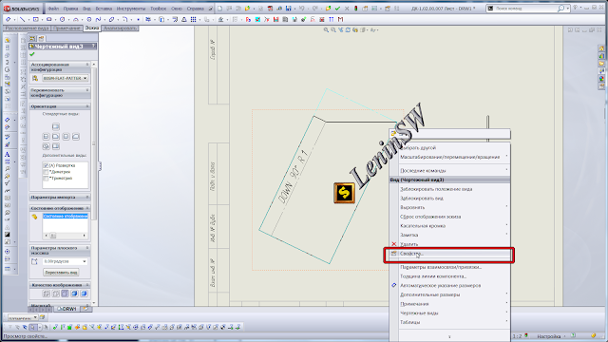Choose Толщина линии компонента... entry
Viewport: 608px width, 342px height.
(x=433, y=276)
